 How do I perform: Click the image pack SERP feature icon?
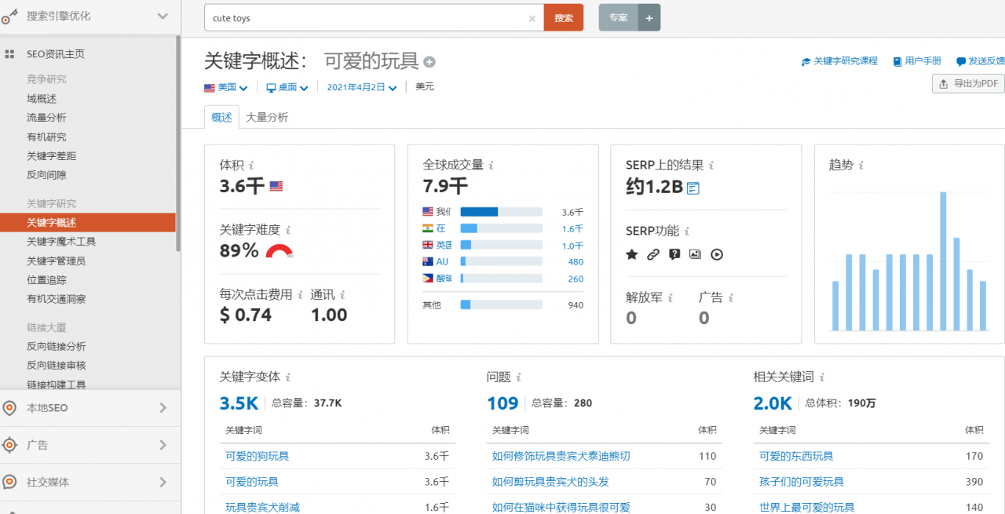695,254
